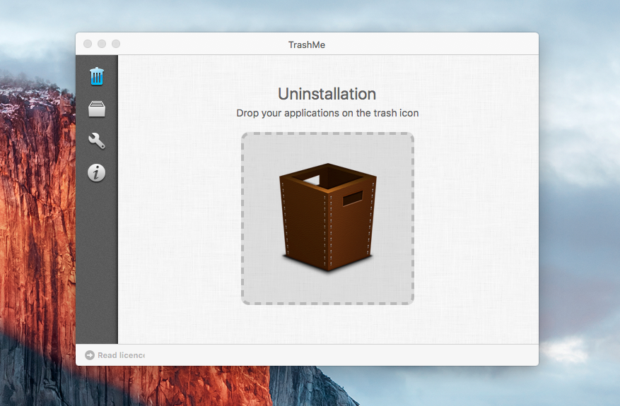
Task: Click the 'Drop your applications' instruction text
Action: (x=332, y=113)
